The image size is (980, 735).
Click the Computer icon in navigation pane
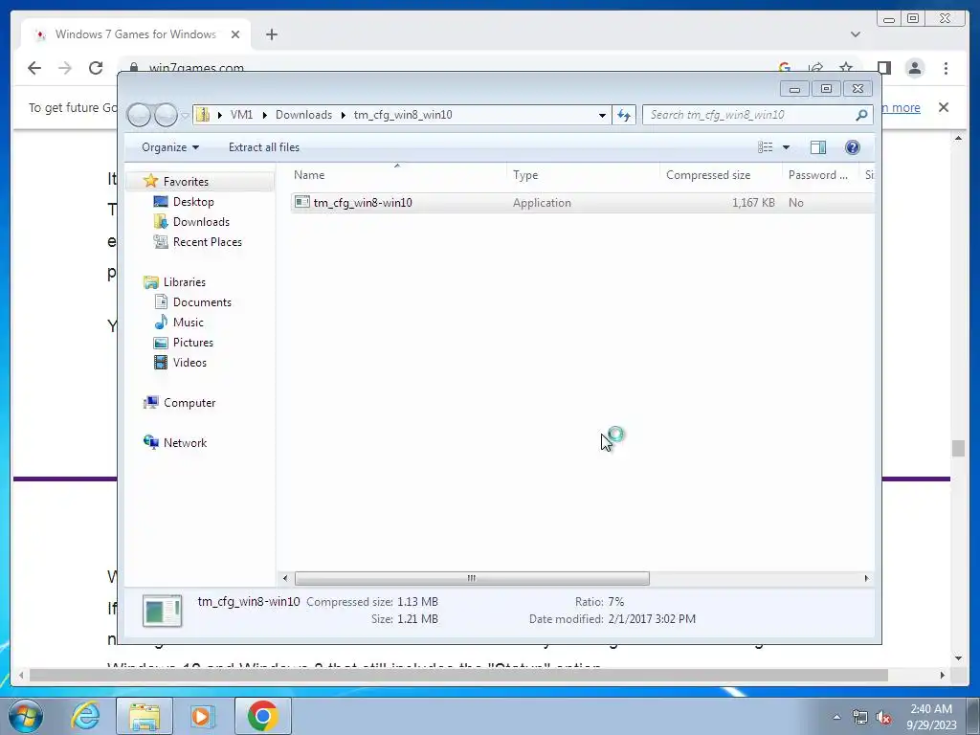coord(150,403)
